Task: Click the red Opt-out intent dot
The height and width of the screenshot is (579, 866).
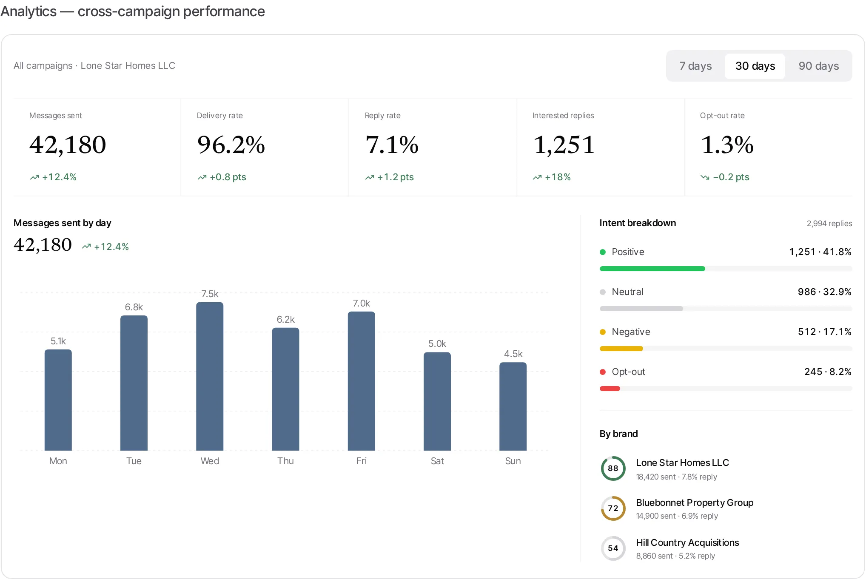Action: (603, 372)
